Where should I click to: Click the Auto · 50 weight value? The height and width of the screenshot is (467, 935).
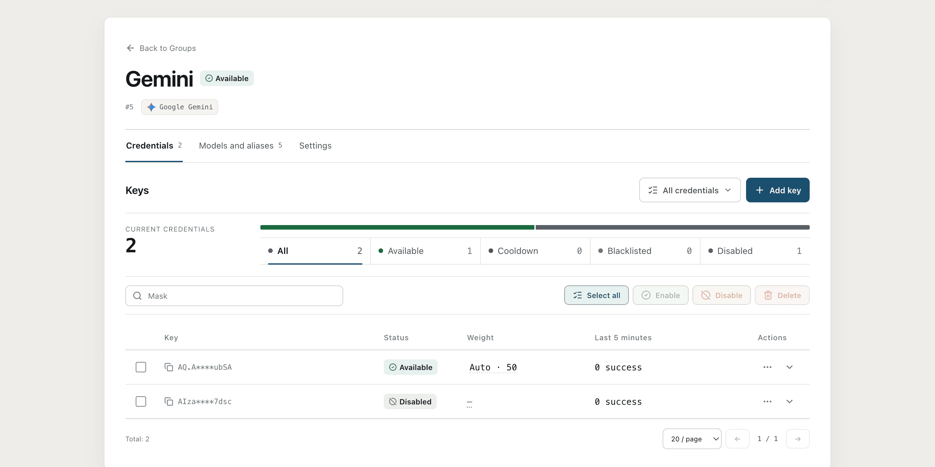coord(493,367)
